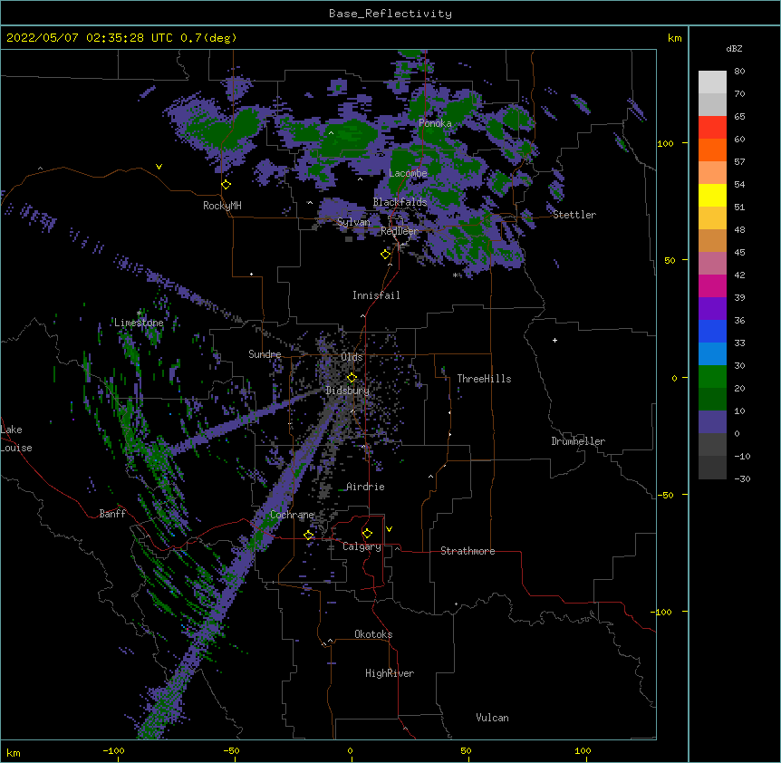The image size is (781, 763).
Task: Click the RockyMH label
Action: 222,206
